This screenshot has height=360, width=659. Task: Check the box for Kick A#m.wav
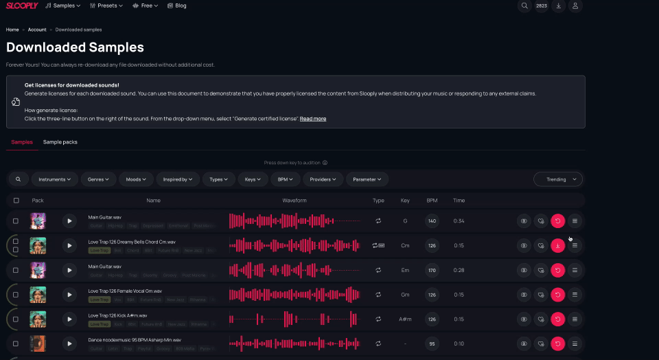pos(16,319)
